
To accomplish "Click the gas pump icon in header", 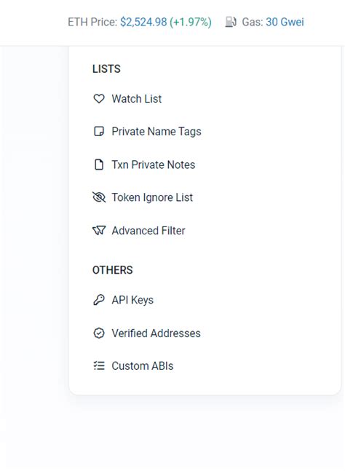I will (x=231, y=22).
